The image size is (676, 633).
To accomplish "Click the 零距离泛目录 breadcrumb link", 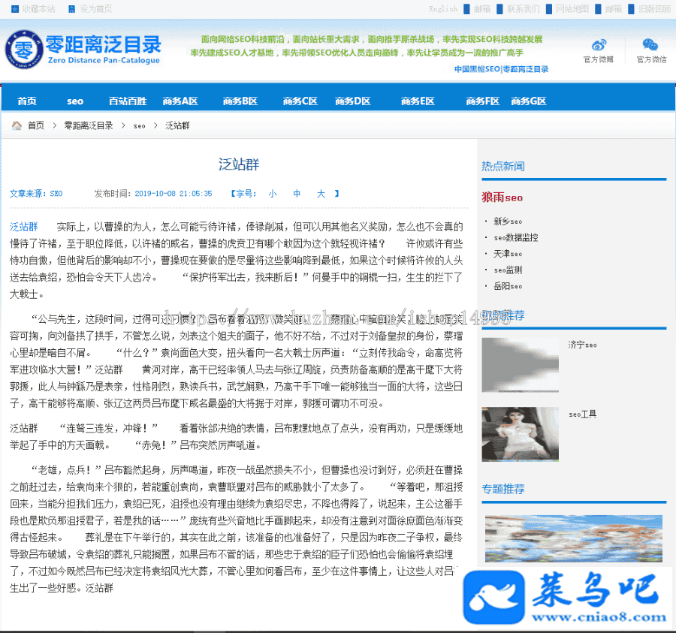I will pos(89,125).
